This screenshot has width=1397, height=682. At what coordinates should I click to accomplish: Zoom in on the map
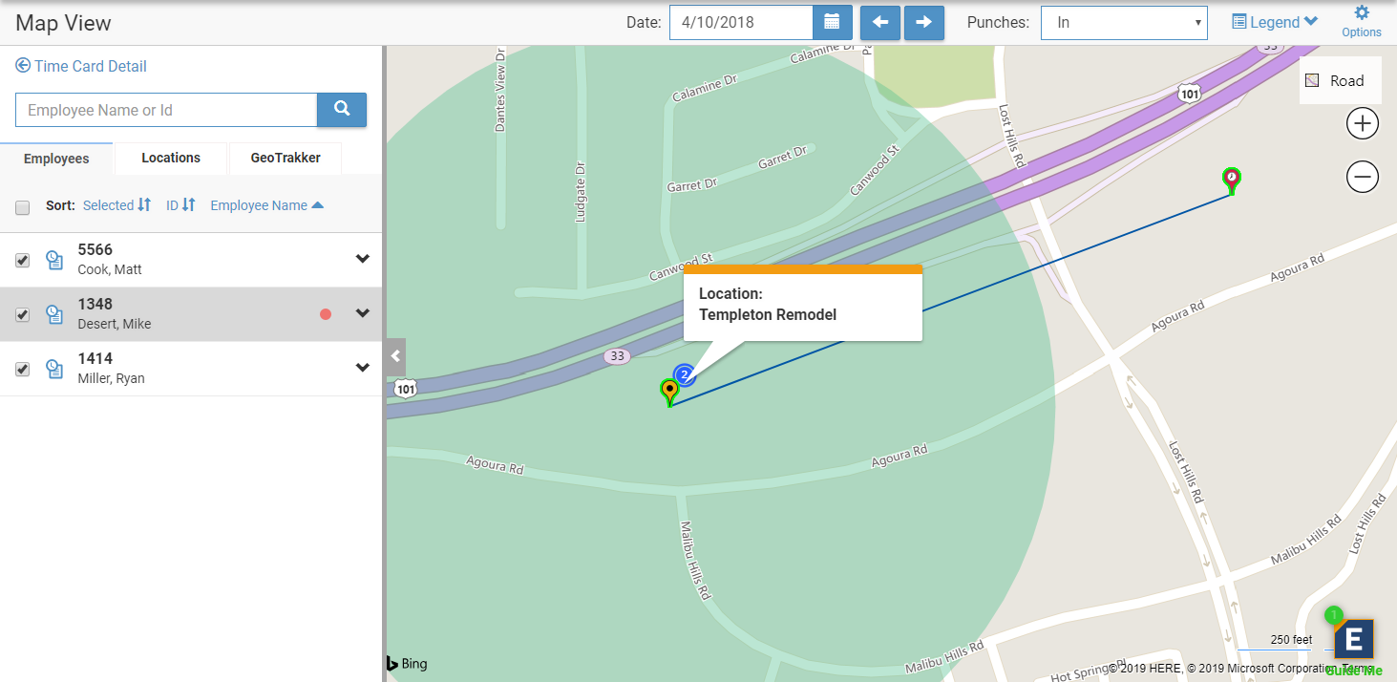click(1362, 123)
